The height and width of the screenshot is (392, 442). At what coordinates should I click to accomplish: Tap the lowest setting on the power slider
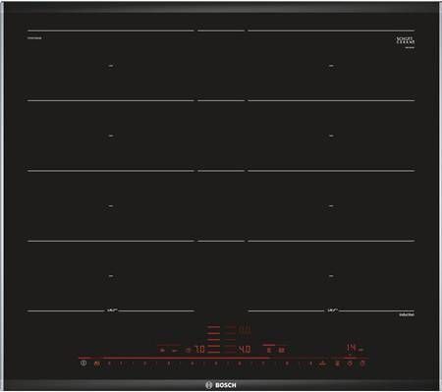click(109, 364)
